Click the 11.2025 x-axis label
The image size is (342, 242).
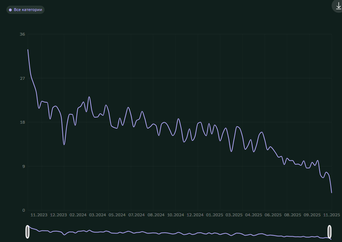pyautogui.click(x=332, y=215)
